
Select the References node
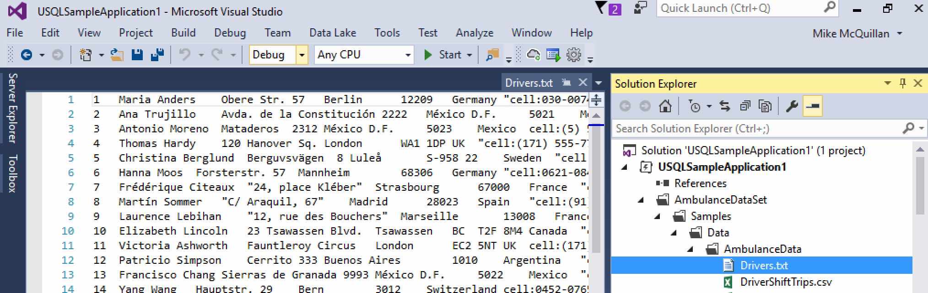point(700,183)
